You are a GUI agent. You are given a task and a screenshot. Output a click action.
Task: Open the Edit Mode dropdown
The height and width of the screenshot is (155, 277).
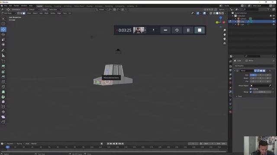(x=9, y=13)
